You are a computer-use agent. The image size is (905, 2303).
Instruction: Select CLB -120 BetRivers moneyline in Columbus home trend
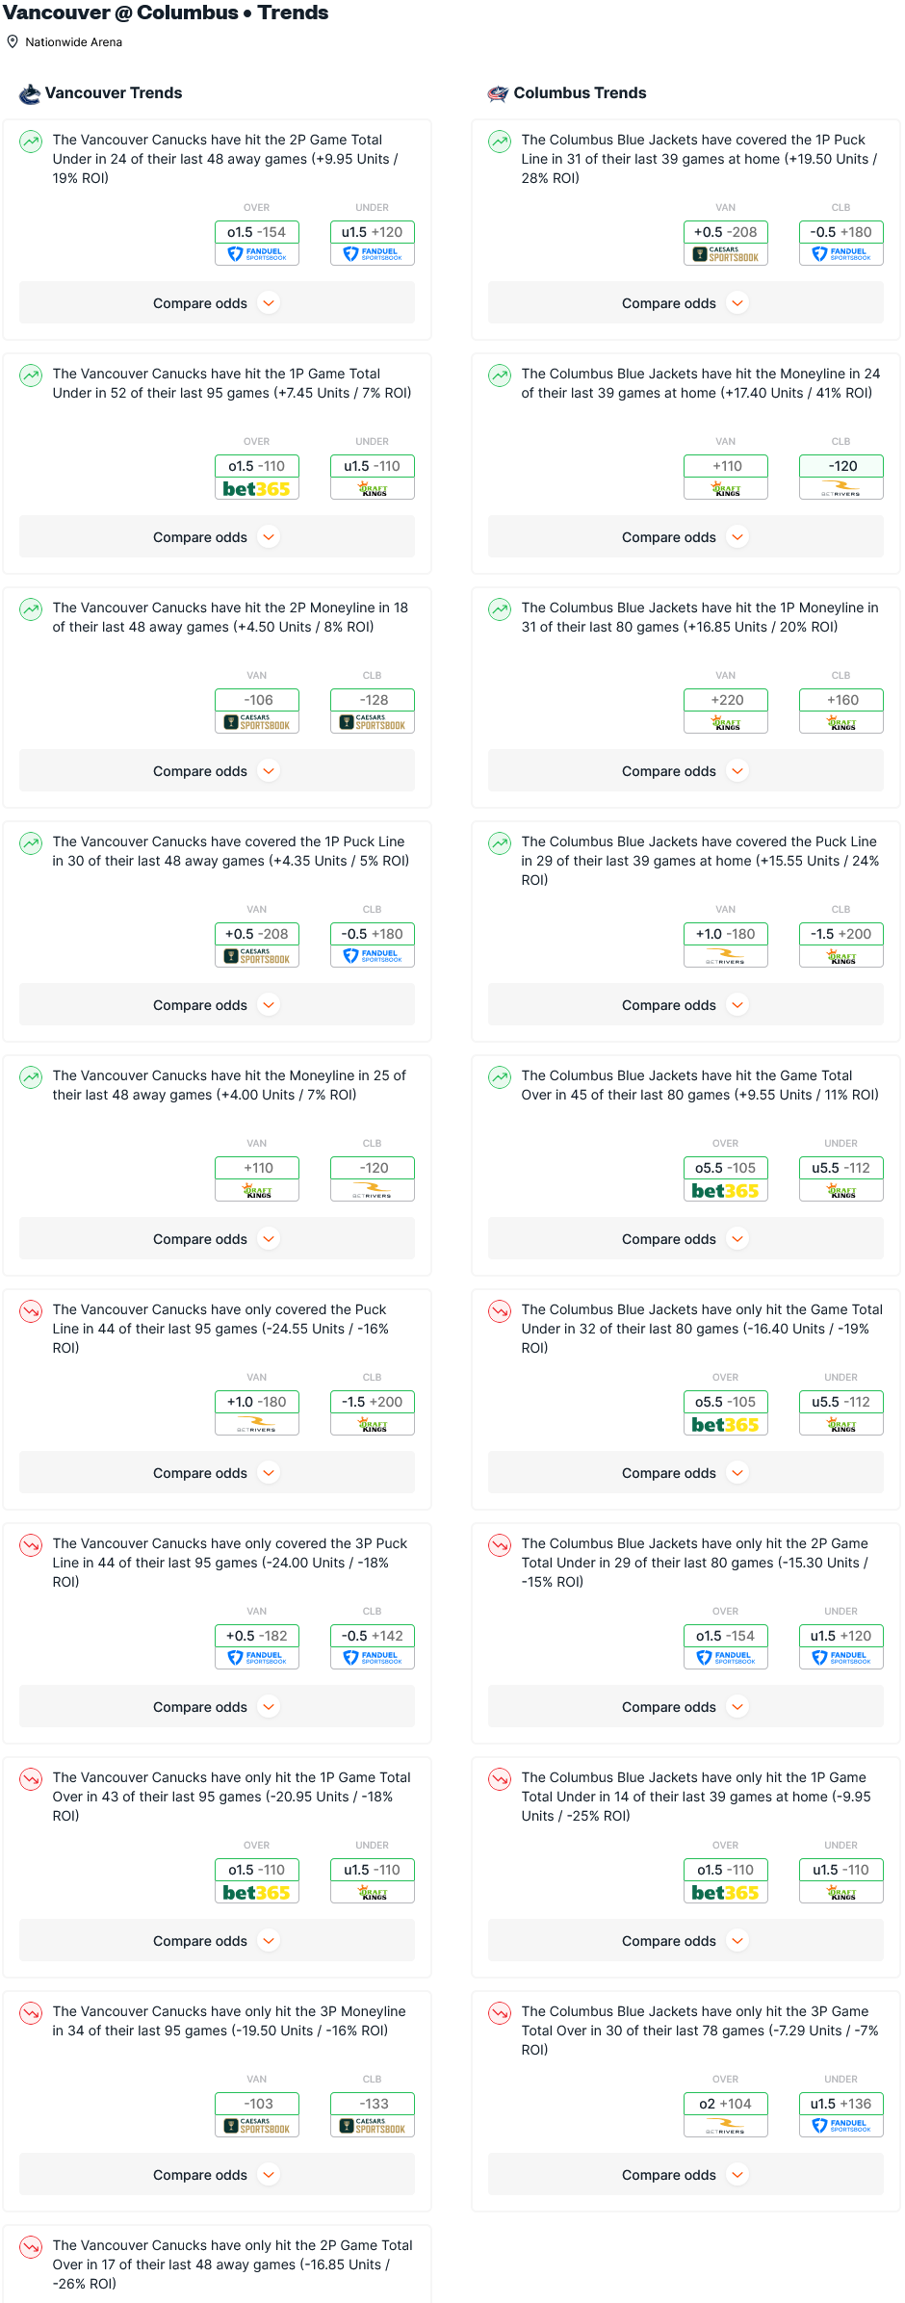click(x=841, y=477)
